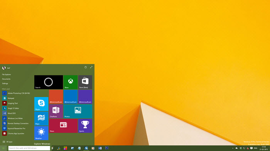The width and height of the screenshot is (270, 151).
Task: Click the tray icon with red dot
Action: point(248,148)
